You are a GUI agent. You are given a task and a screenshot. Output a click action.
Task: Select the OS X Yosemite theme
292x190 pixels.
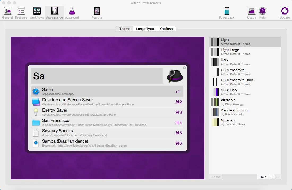245,72
